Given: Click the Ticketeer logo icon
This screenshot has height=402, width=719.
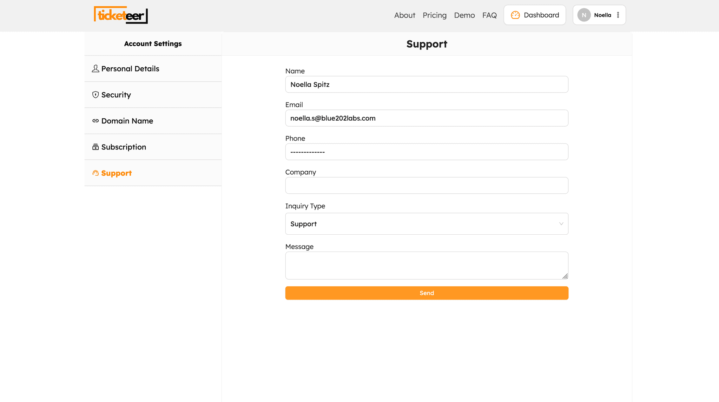Looking at the screenshot, I should point(121,15).
